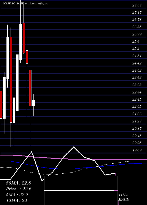Viewport: 147px width, 205px height.
Task: Click the mail.munafa.pro site label
Action: coord(36,4)
